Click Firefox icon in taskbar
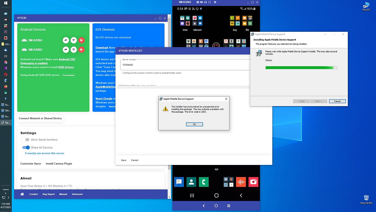Viewport: 376px width, 212px height. pos(6,87)
